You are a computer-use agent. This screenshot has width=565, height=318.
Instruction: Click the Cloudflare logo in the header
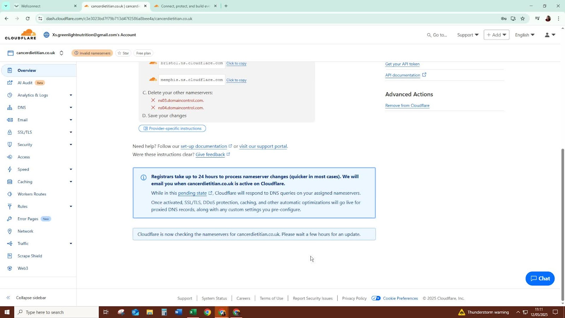(x=20, y=34)
